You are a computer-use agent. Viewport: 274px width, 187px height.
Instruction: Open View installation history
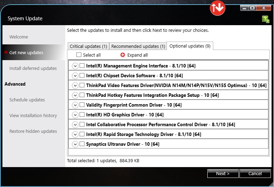click(33, 115)
